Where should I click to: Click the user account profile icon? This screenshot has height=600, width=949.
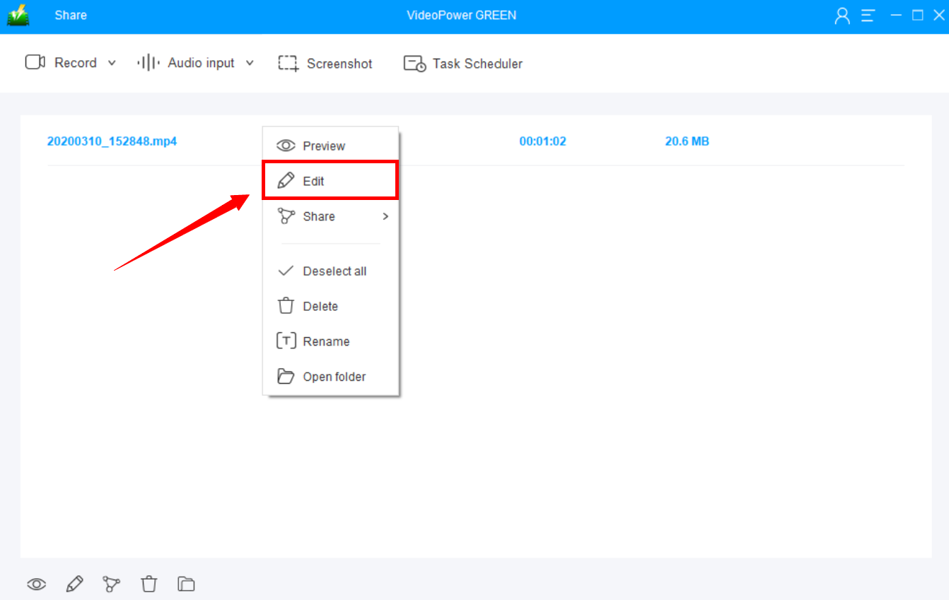[x=842, y=15]
